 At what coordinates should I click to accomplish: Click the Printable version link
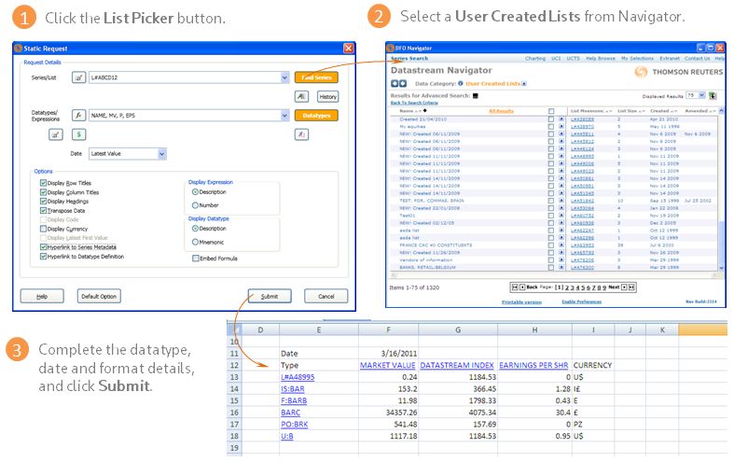click(521, 302)
